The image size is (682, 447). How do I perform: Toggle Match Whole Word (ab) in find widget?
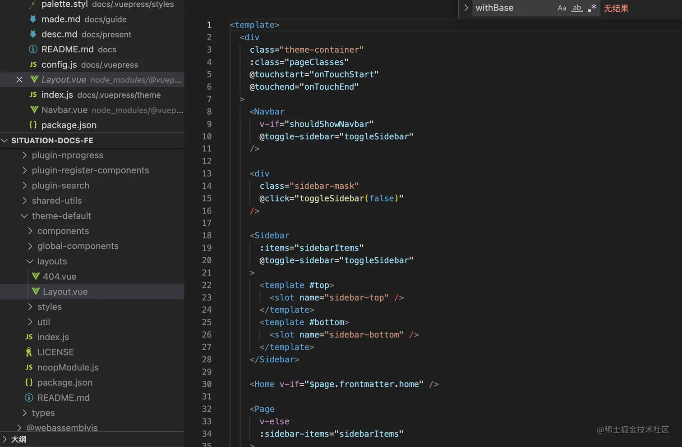click(577, 8)
